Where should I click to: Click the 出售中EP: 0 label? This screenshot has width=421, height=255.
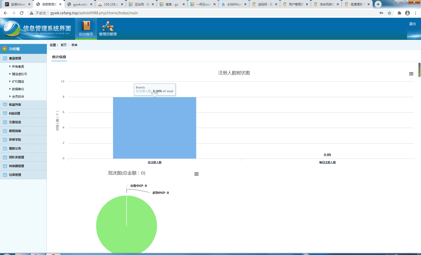coord(139,186)
